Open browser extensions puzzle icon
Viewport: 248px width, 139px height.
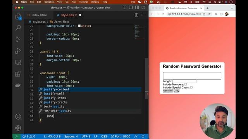tap(216, 14)
